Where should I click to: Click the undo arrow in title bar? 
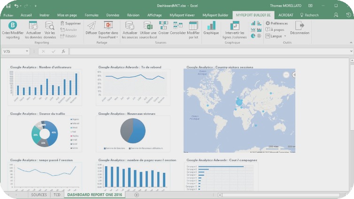click(16, 6)
